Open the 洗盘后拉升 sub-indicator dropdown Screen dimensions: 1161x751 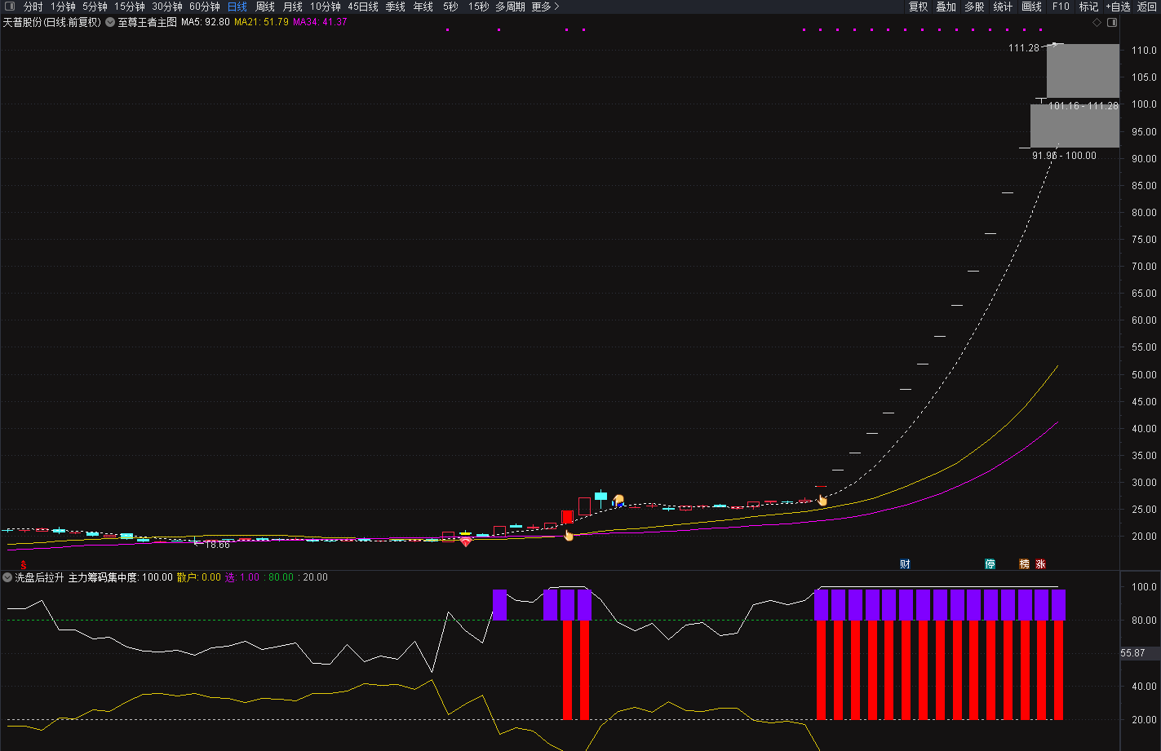point(7,577)
